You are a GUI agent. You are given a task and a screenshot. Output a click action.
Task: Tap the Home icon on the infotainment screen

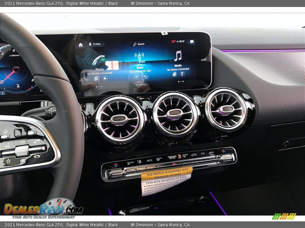80,45
